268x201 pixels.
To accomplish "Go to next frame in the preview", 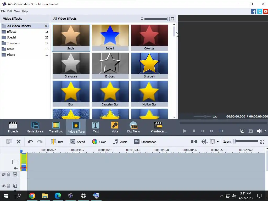I will (211, 131).
